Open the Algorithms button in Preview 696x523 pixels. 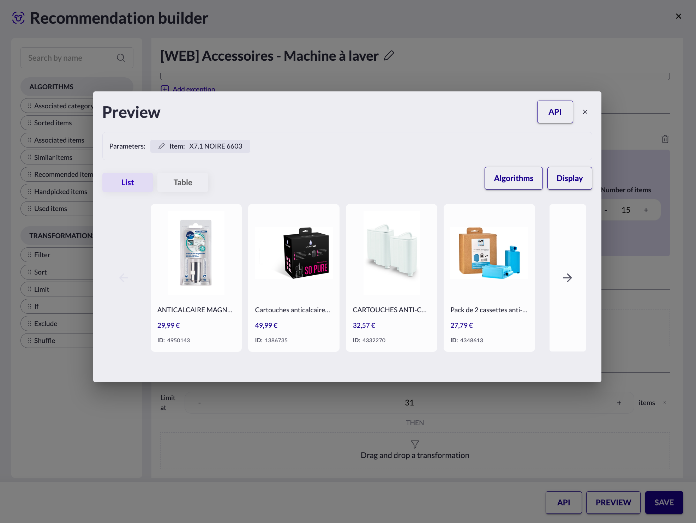click(514, 178)
